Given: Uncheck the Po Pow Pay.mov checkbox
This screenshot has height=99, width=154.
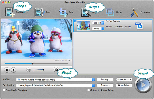Looking at the screenshot, I should 75,21.
